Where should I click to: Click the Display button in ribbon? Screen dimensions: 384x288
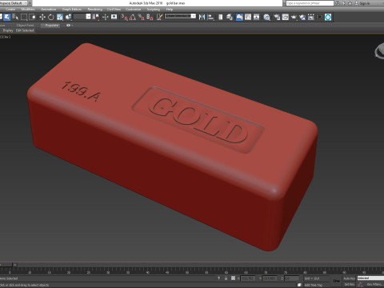click(8, 30)
